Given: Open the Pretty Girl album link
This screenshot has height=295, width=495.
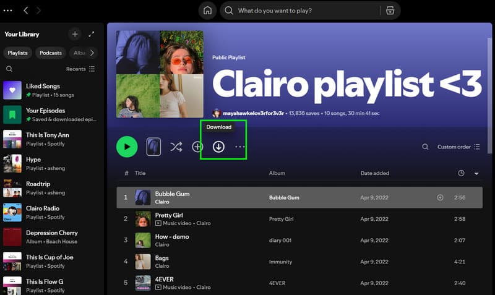Looking at the screenshot, I should [x=282, y=219].
